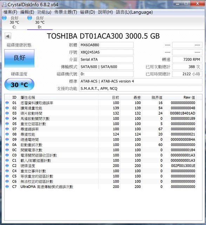Click status orb of attribute C7

[x=7, y=187]
